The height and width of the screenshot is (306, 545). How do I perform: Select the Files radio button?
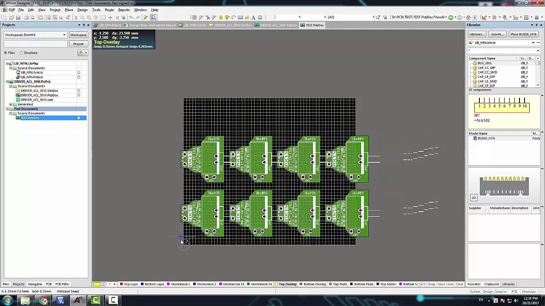point(6,53)
